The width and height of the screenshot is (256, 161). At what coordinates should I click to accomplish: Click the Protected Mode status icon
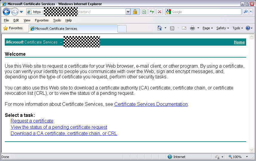(217, 157)
